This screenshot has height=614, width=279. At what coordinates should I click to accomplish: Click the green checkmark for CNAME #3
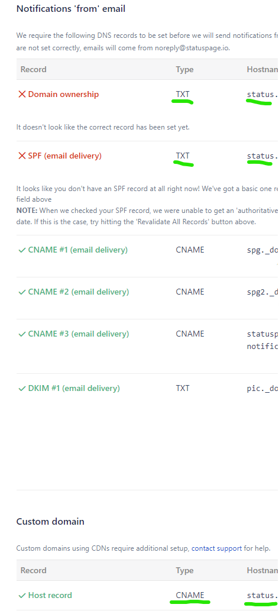[22, 334]
